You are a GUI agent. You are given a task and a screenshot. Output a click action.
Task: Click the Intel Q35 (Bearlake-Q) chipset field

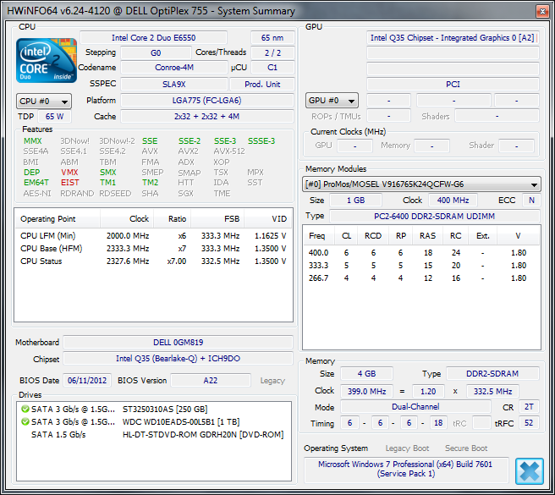click(178, 359)
